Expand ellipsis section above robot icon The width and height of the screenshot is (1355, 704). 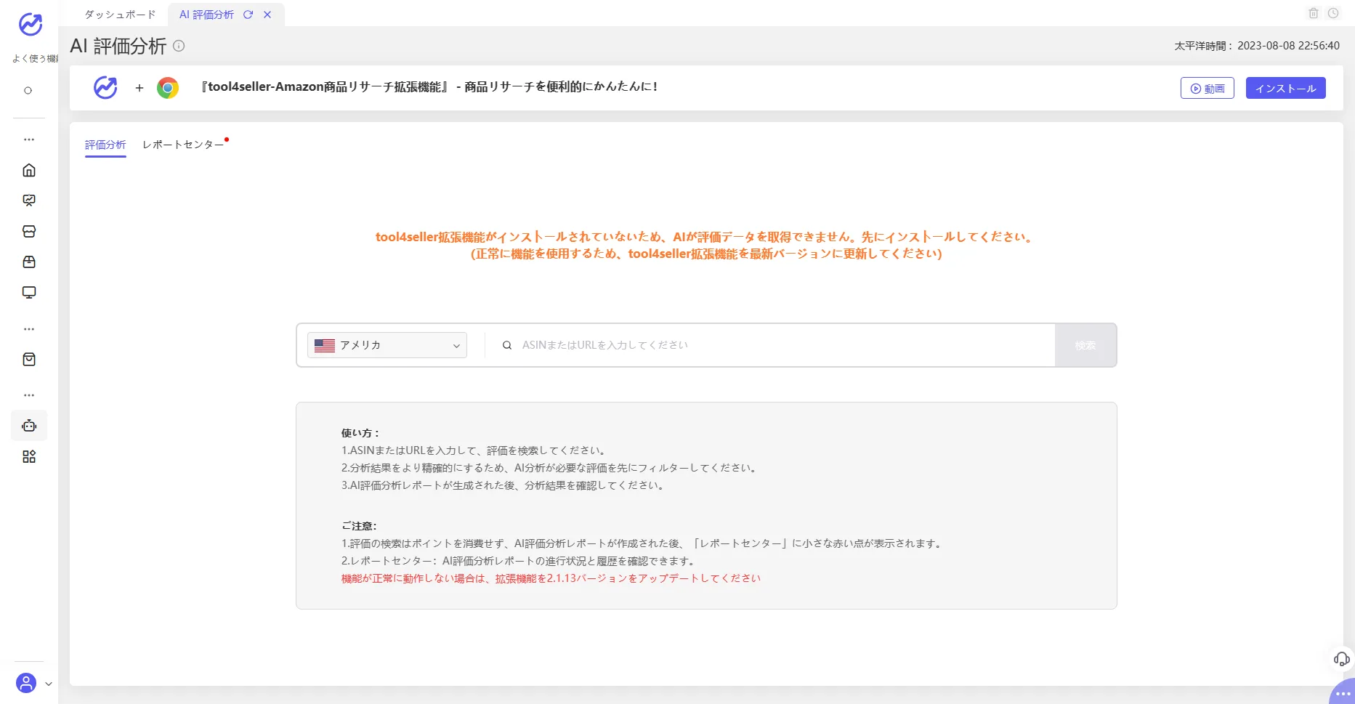[x=29, y=395]
